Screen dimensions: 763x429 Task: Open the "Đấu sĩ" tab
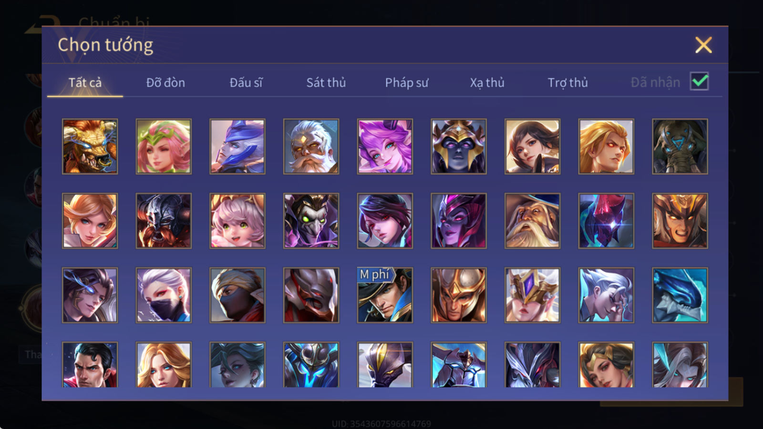click(x=246, y=82)
